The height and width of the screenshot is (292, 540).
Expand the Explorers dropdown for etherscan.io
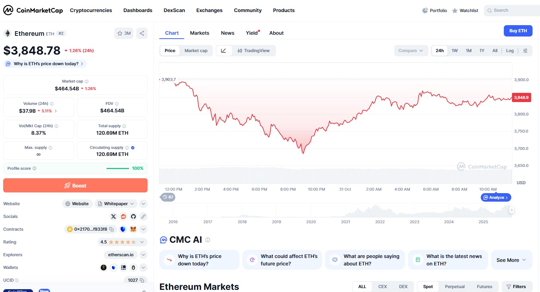click(x=143, y=255)
